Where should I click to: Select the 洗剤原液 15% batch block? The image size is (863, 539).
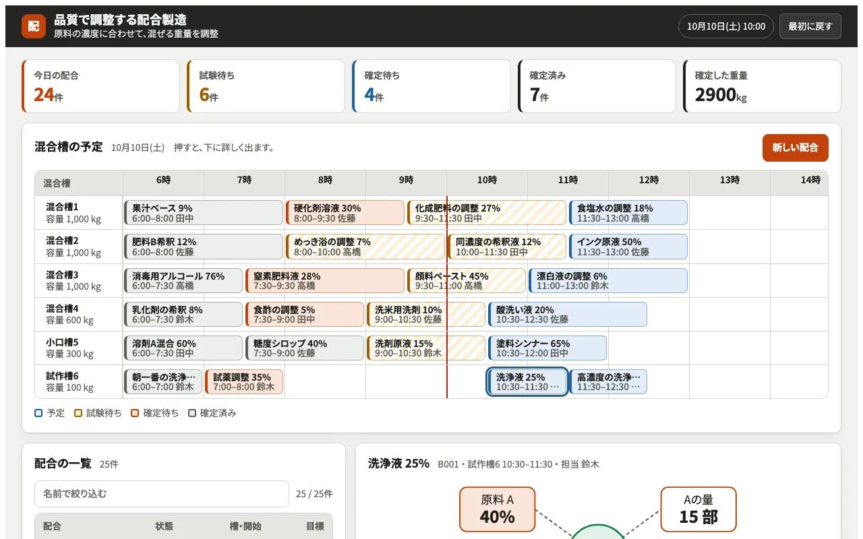click(x=426, y=348)
